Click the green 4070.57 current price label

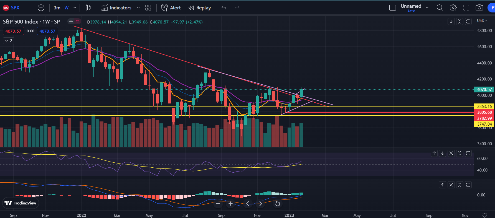point(484,90)
